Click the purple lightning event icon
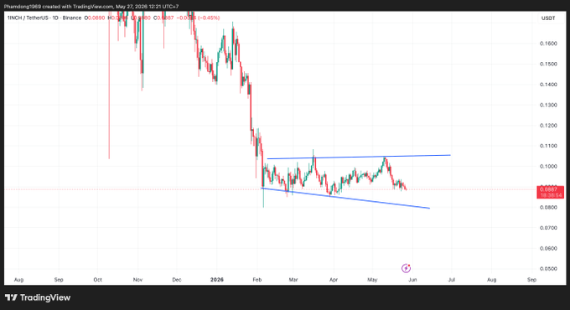The height and width of the screenshot is (310, 570). pyautogui.click(x=406, y=268)
